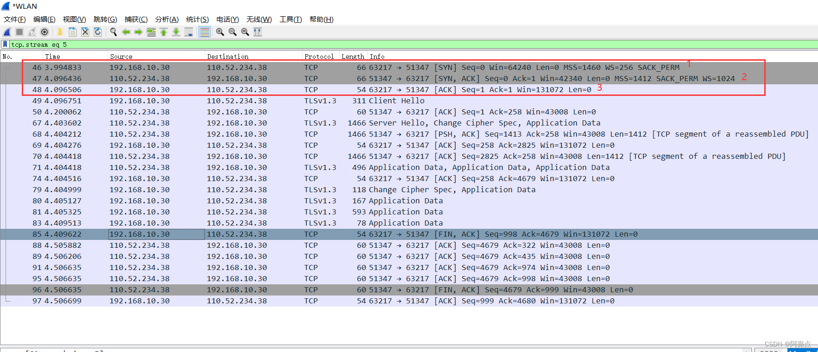Close this capture file icon
The width and height of the screenshot is (818, 352).
pyautogui.click(x=85, y=32)
